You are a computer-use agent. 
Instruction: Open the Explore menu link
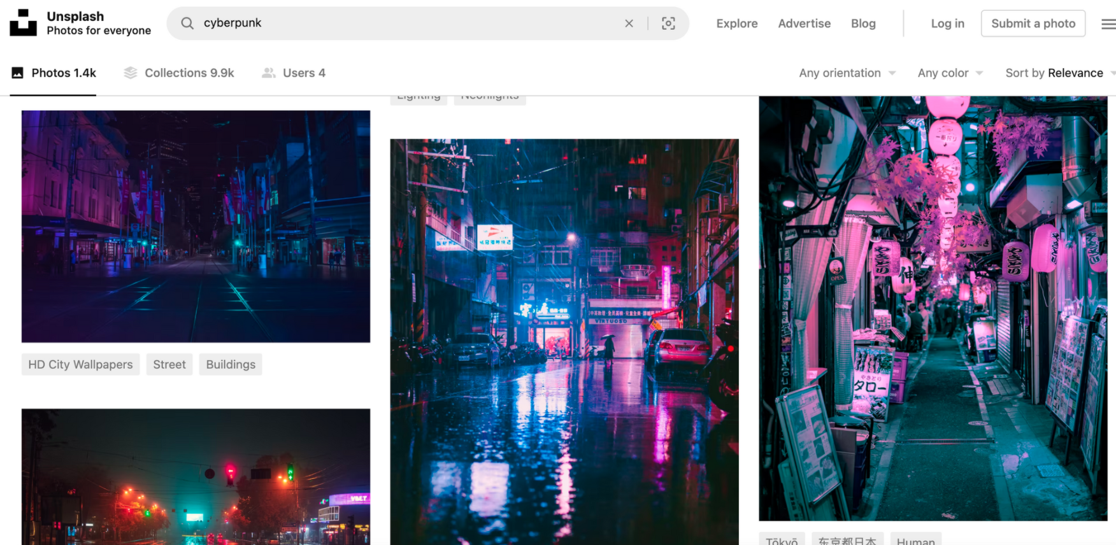pyautogui.click(x=737, y=24)
